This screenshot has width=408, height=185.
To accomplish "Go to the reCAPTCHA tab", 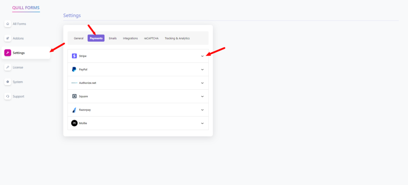I will coord(151,38).
